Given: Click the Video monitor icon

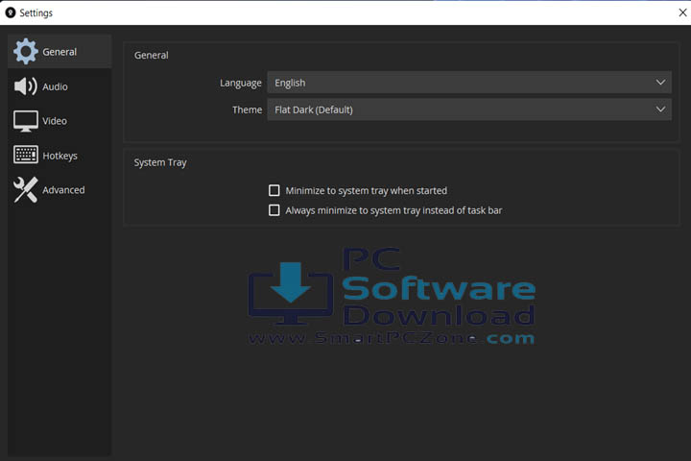Looking at the screenshot, I should [26, 121].
